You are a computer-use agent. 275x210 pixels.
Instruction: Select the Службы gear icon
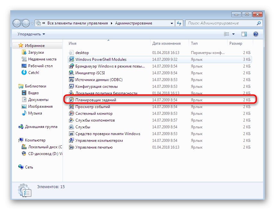point(71,127)
